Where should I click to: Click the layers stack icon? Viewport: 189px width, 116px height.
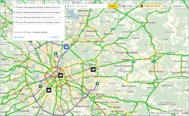pyautogui.click(x=124, y=6)
